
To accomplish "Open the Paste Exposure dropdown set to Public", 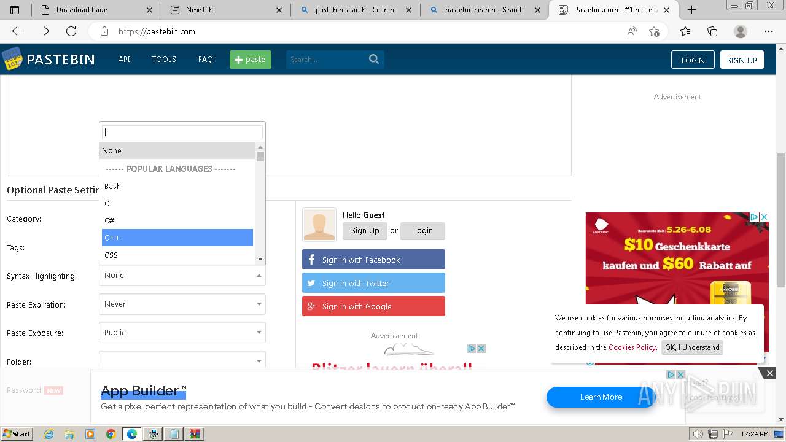I will pyautogui.click(x=182, y=332).
